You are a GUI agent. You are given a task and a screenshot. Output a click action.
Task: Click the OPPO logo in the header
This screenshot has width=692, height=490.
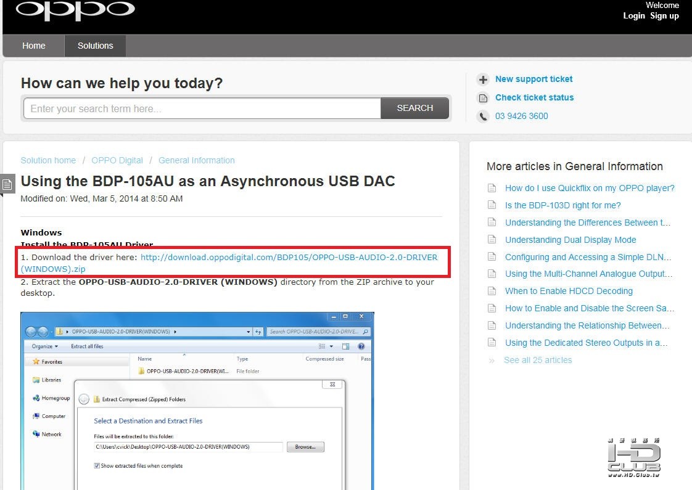point(75,10)
